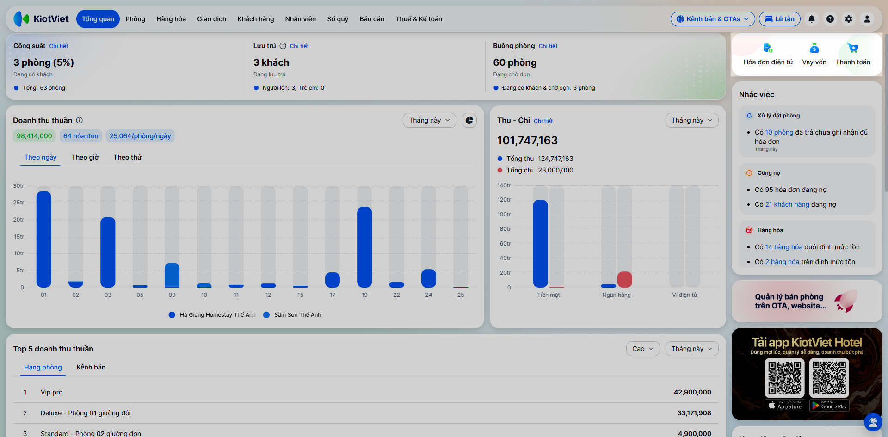Open Hóa đơn điện tử shortcut icon
This screenshot has height=437, width=888.
coord(768,48)
